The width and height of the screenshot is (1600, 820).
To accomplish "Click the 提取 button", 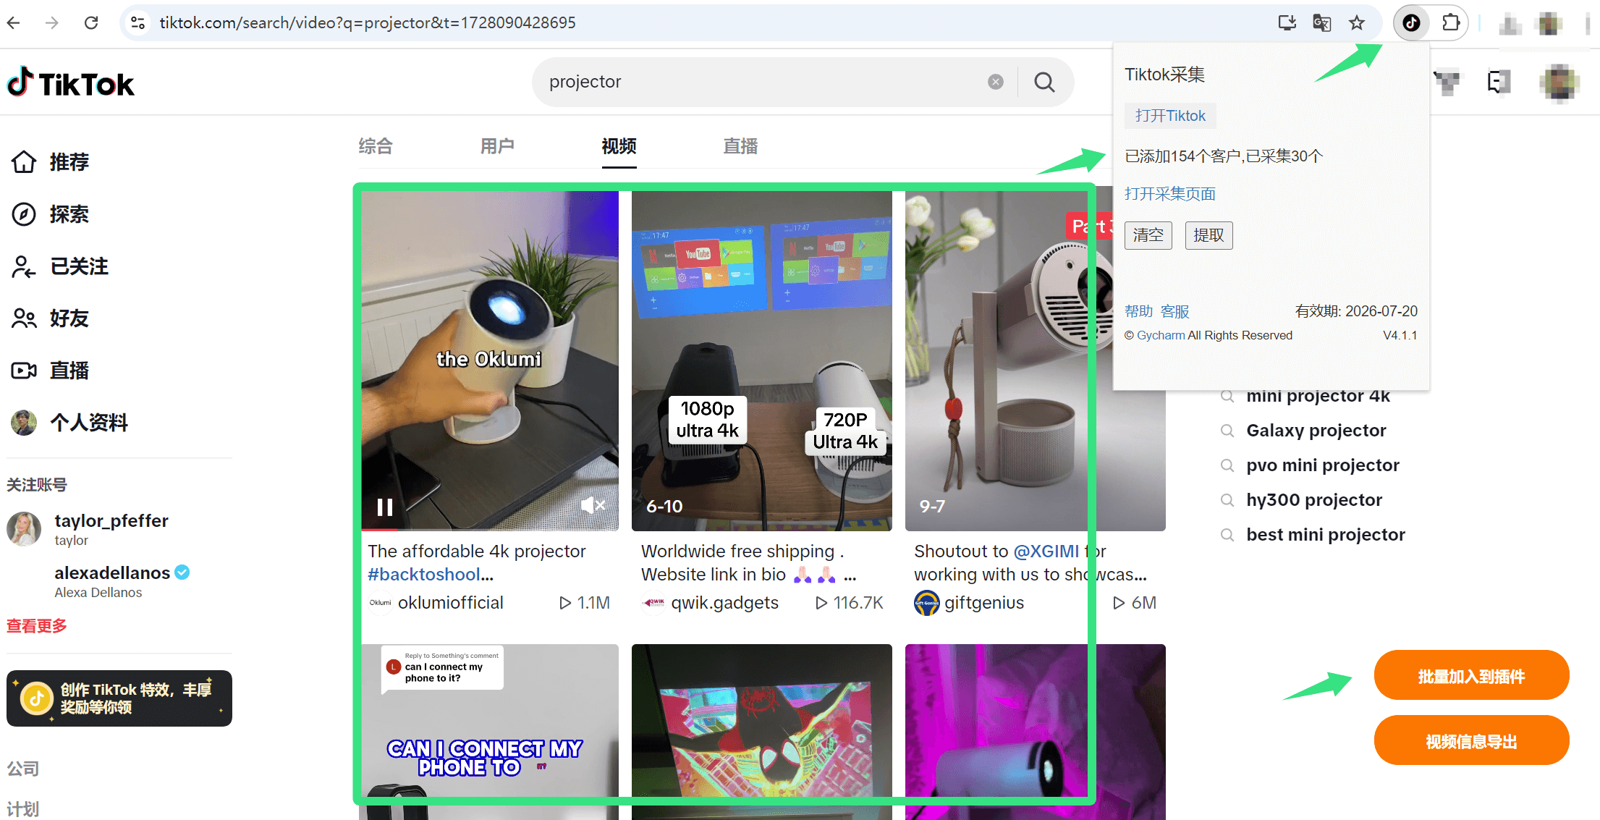I will (x=1209, y=235).
